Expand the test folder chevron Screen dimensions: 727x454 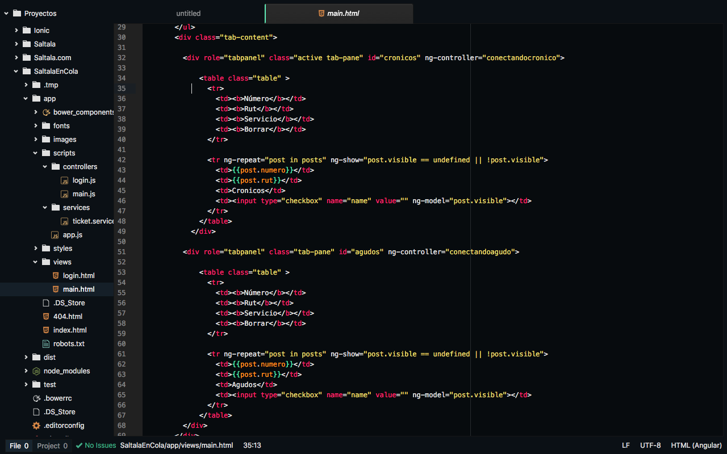tap(26, 384)
